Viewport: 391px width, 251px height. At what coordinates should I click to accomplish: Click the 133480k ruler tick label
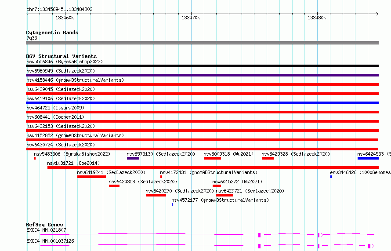coord(317,18)
